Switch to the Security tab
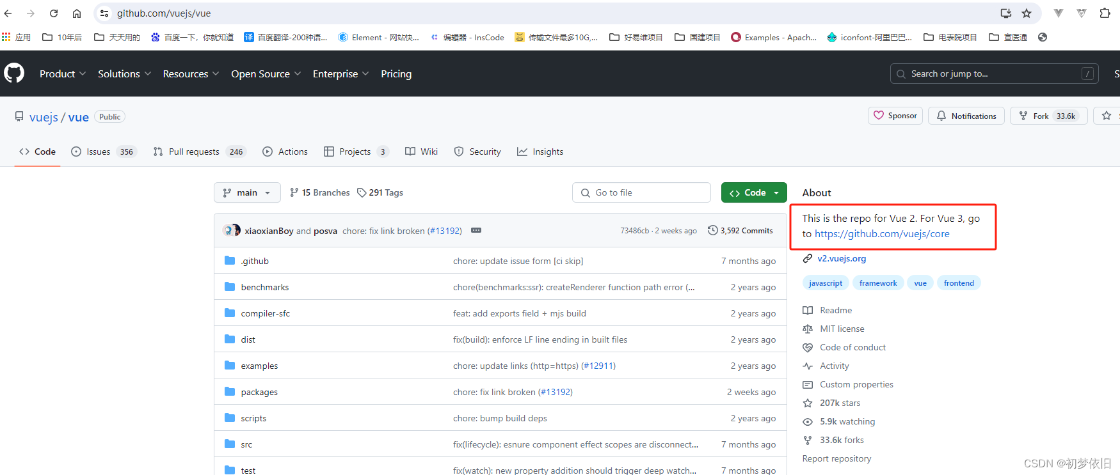 tap(477, 152)
